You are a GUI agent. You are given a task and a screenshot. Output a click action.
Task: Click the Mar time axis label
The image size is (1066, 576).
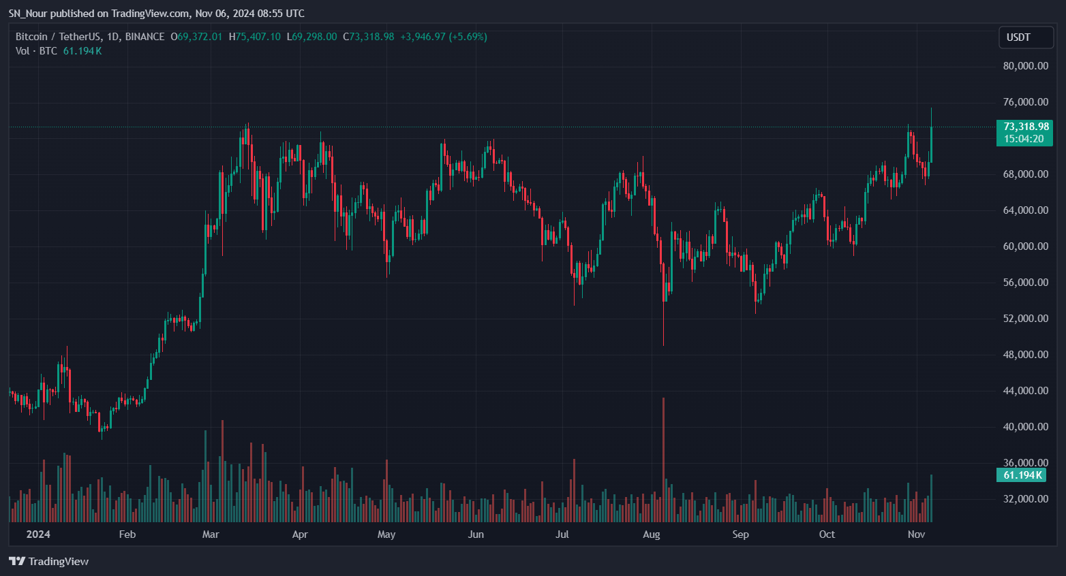[x=211, y=534]
